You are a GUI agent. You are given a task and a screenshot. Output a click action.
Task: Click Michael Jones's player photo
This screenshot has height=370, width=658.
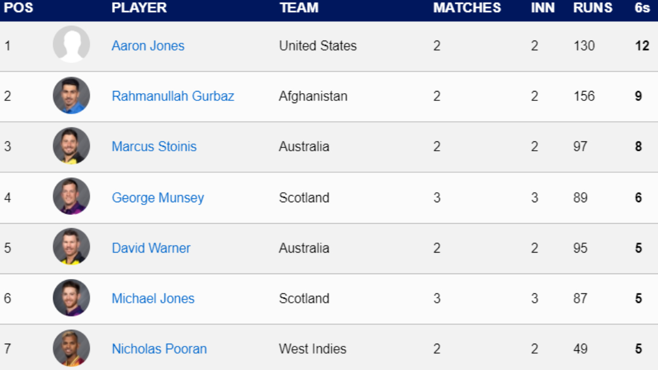pos(71,298)
